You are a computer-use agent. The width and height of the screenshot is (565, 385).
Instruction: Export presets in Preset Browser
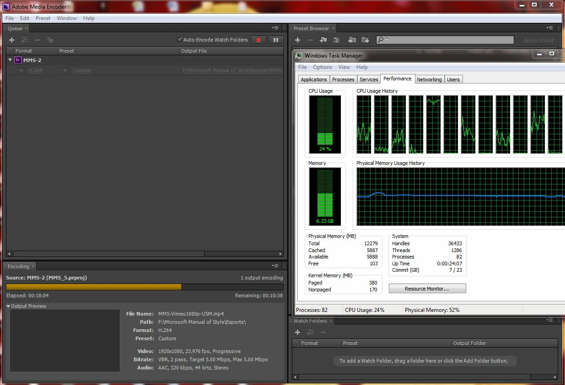click(x=365, y=40)
